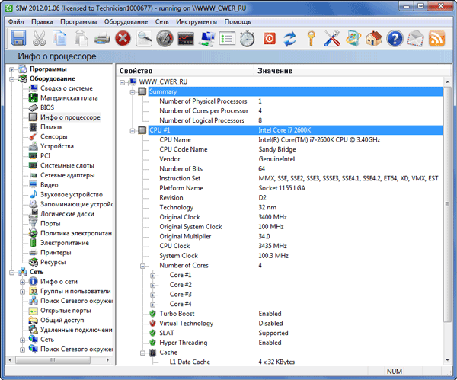This screenshot has width=457, height=380.
Task: Expand Core #1 in processor details
Action: pos(153,275)
